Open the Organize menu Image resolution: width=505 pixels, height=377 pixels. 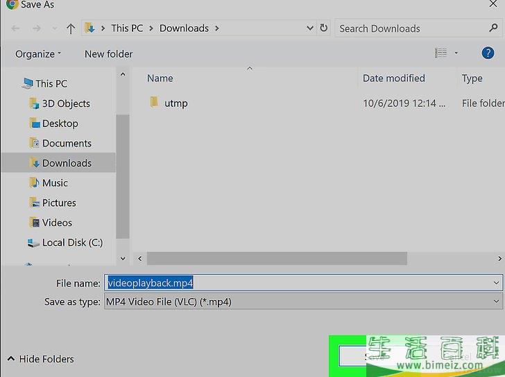pos(38,53)
